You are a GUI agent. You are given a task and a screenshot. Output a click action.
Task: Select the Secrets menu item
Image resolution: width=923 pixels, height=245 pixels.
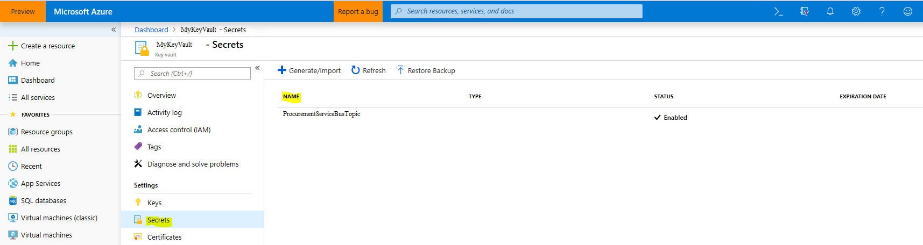192,220
